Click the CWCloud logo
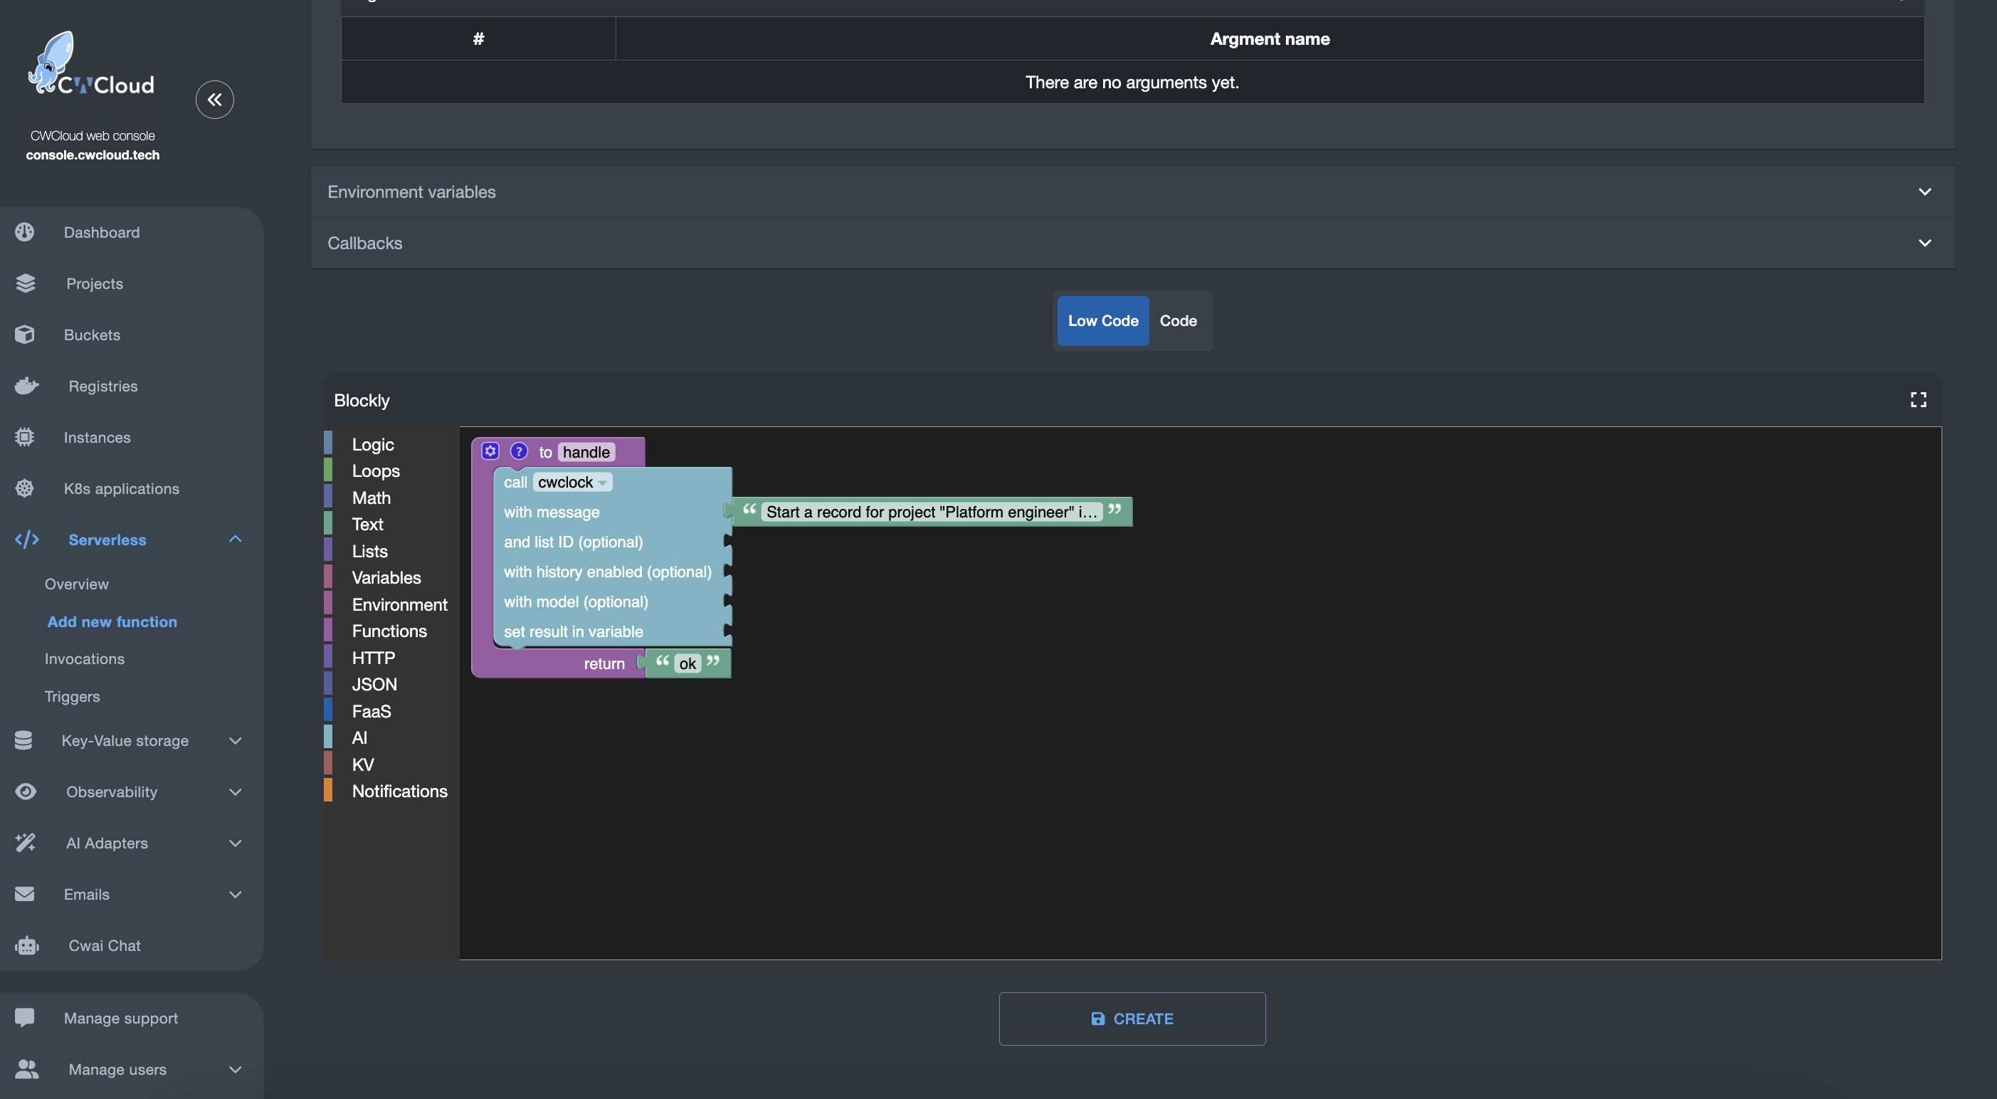This screenshot has width=1997, height=1099. coord(92,64)
